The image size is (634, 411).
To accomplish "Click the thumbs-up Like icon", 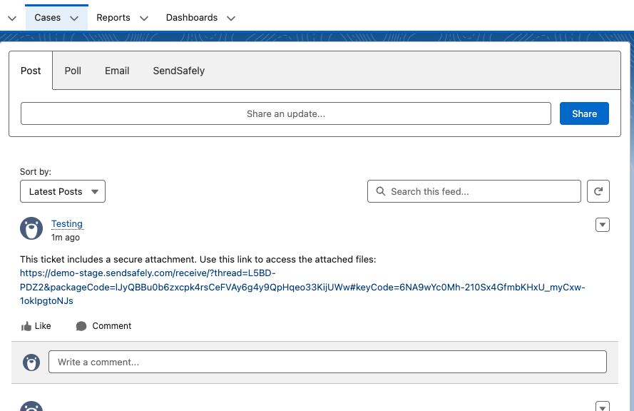I will click(26, 326).
